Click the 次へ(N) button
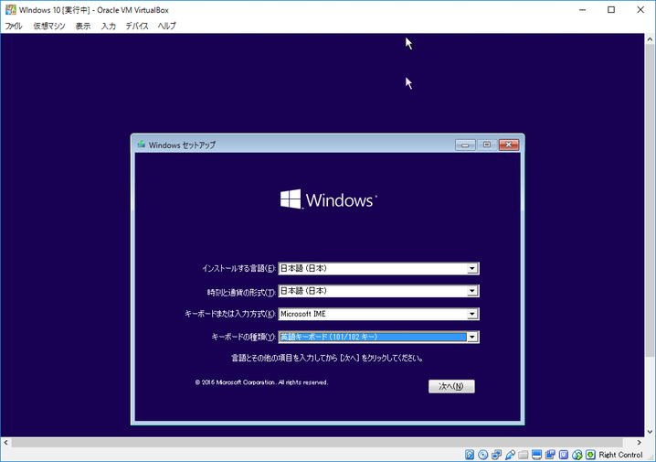The image size is (656, 462). [x=451, y=386]
